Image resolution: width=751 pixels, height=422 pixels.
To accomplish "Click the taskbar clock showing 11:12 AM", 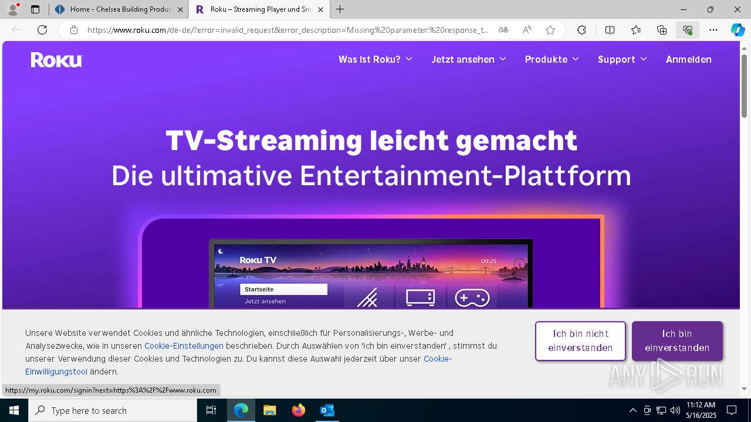I will pos(701,410).
